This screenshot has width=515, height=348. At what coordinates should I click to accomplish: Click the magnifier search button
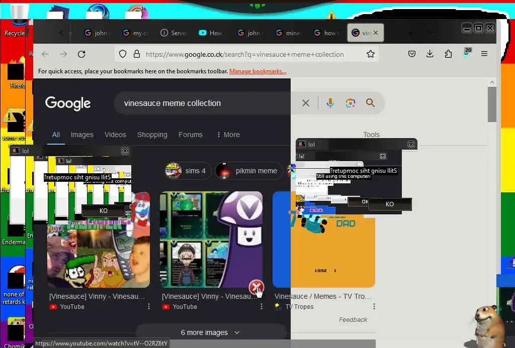click(370, 103)
